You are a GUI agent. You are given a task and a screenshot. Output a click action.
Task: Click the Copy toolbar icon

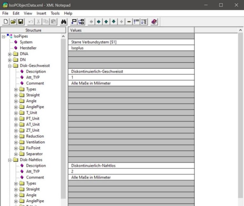point(46,22)
